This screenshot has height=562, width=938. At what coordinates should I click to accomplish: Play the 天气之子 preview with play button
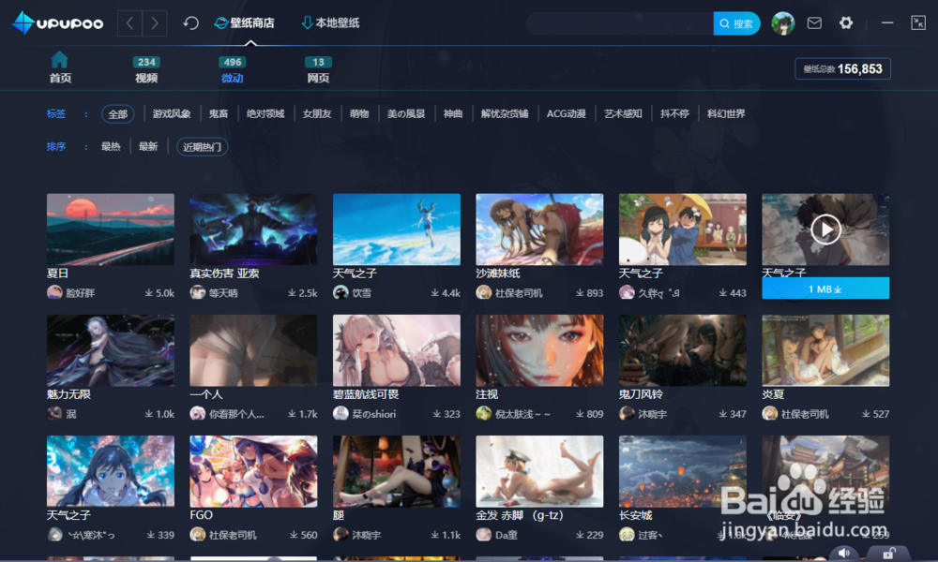point(825,229)
